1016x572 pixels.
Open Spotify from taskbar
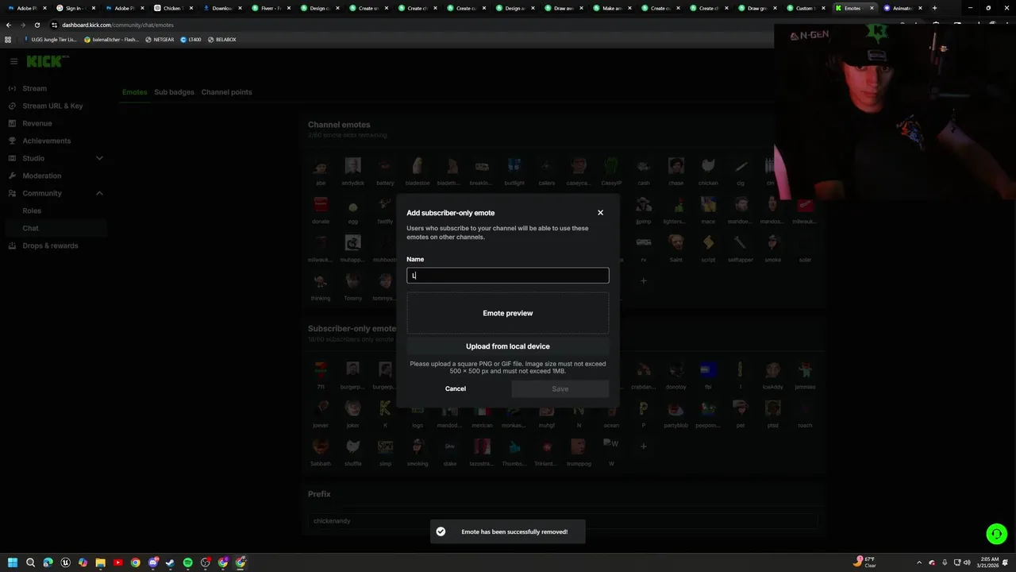187,562
